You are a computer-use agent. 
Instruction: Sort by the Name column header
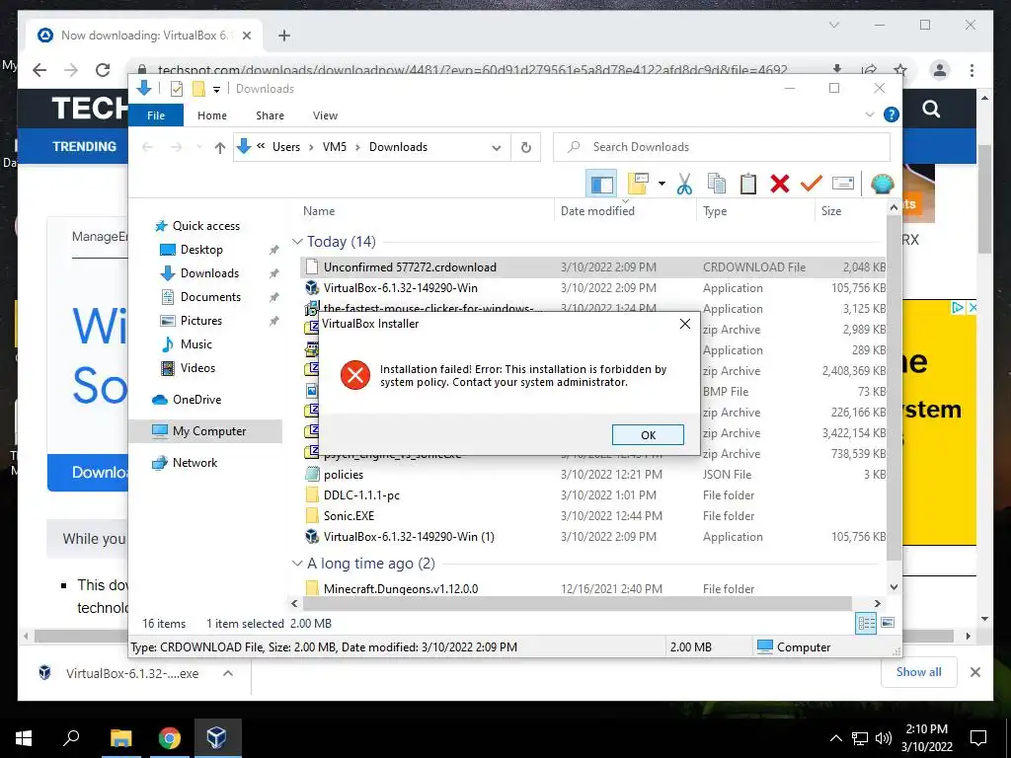319,211
